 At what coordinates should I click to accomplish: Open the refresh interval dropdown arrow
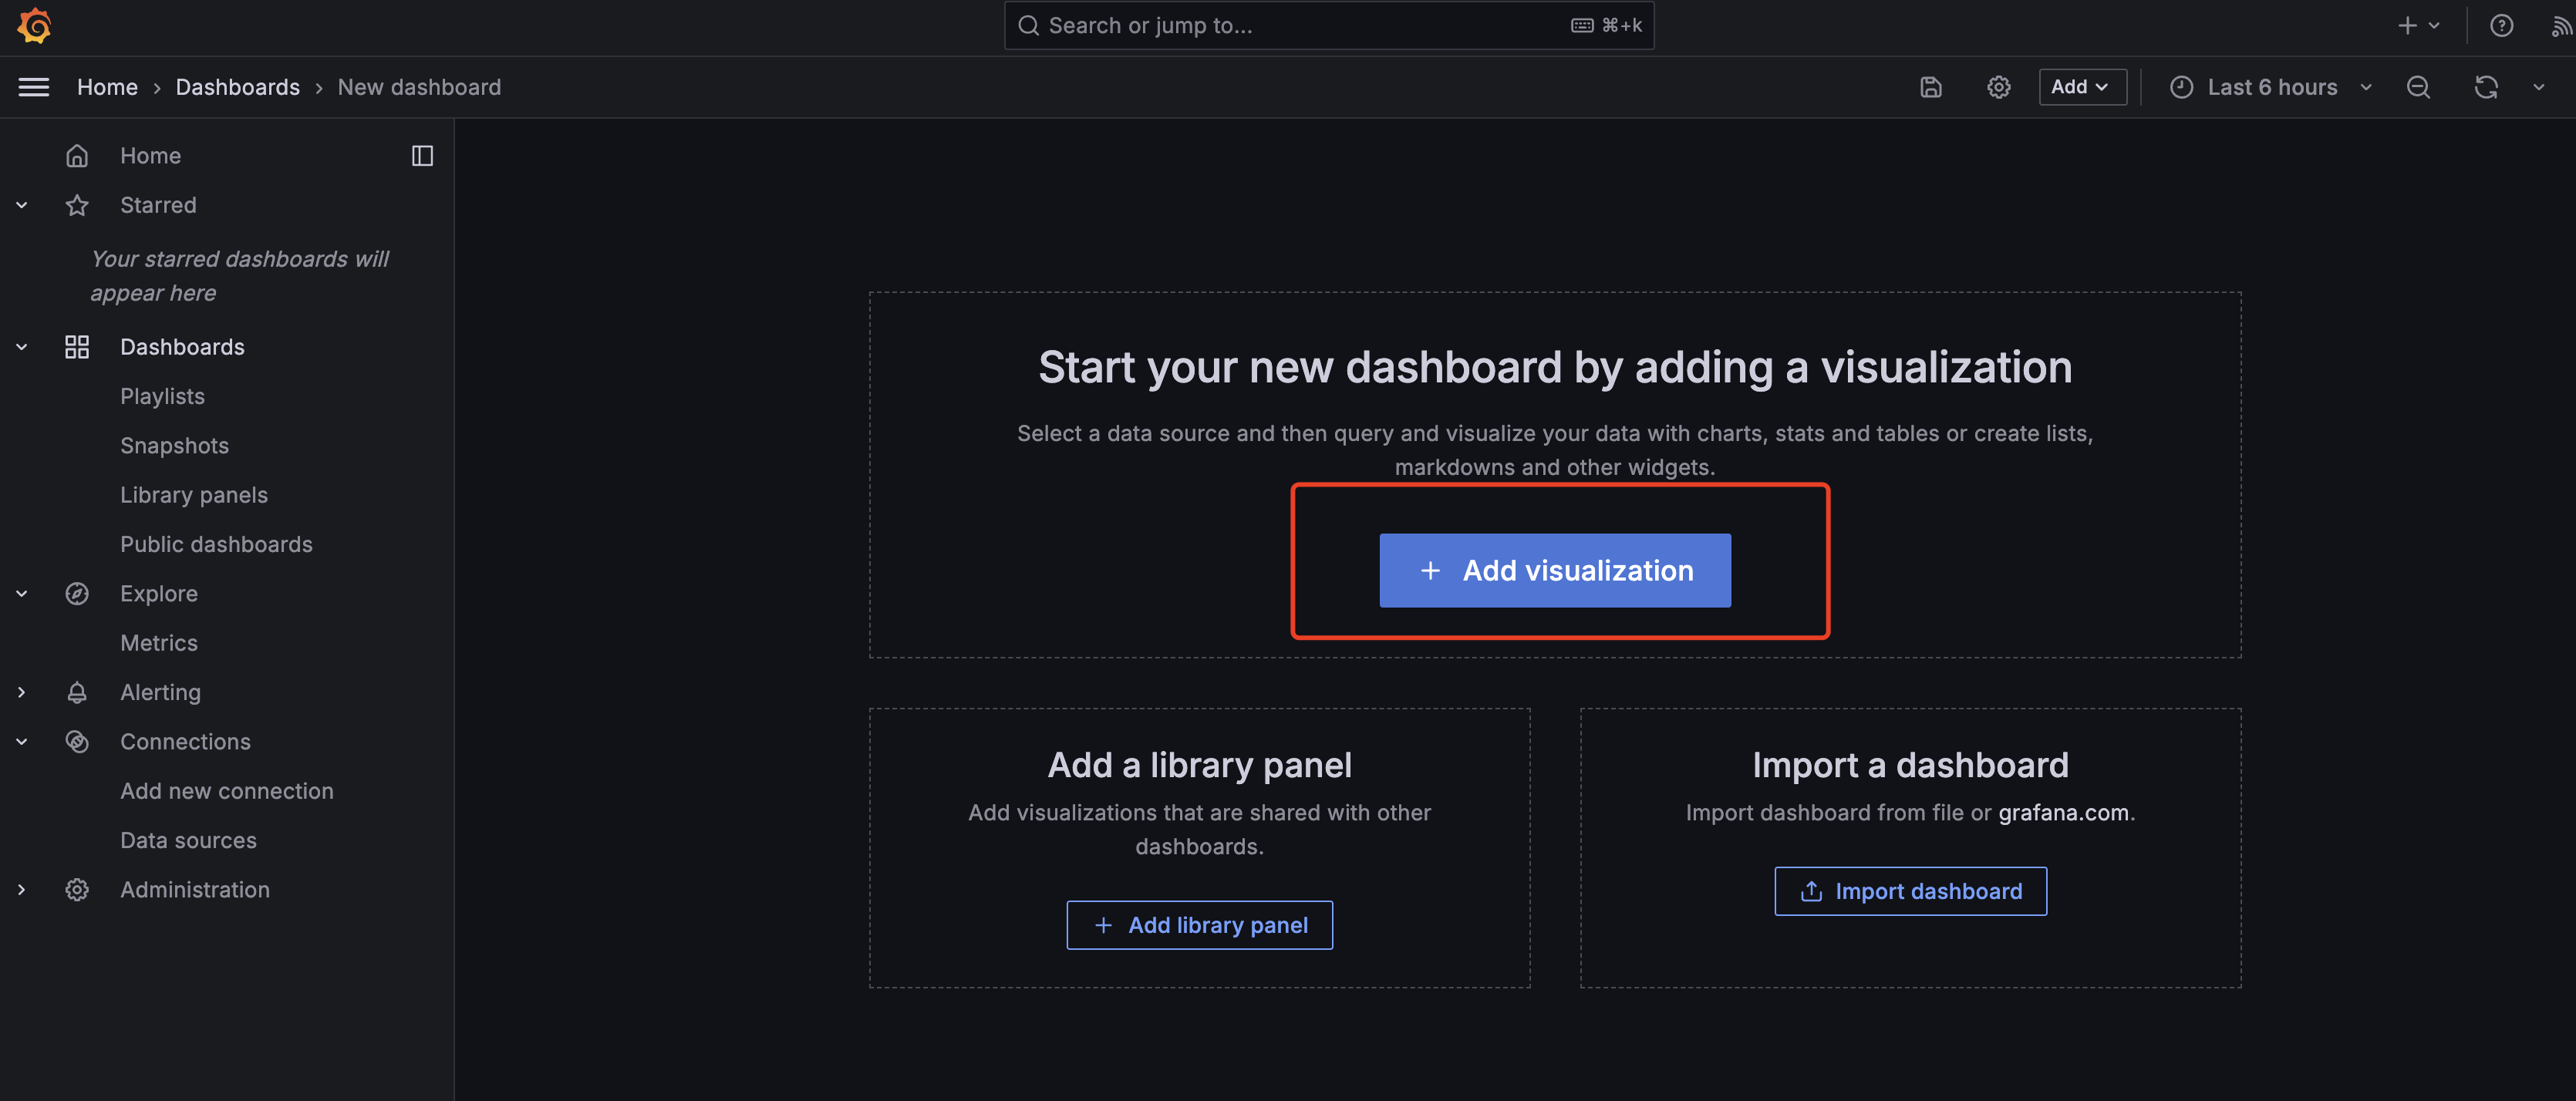(2538, 87)
